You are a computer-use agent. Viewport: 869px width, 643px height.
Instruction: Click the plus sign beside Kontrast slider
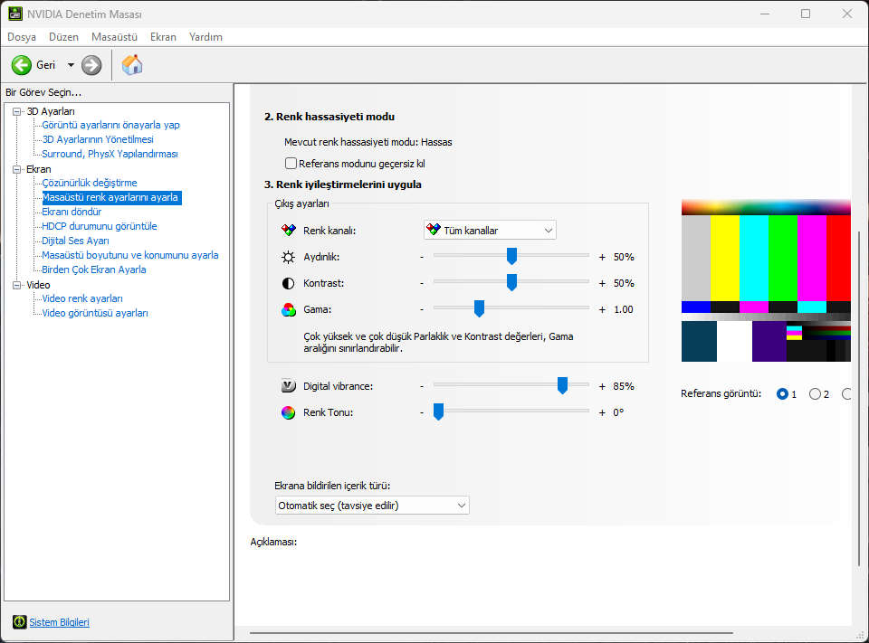(602, 283)
